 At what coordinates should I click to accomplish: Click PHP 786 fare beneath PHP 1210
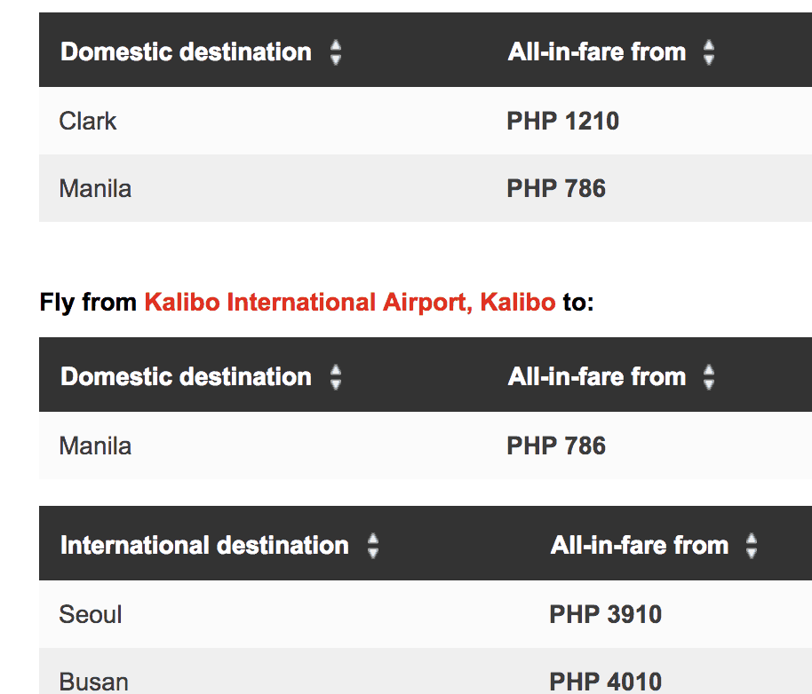556,188
